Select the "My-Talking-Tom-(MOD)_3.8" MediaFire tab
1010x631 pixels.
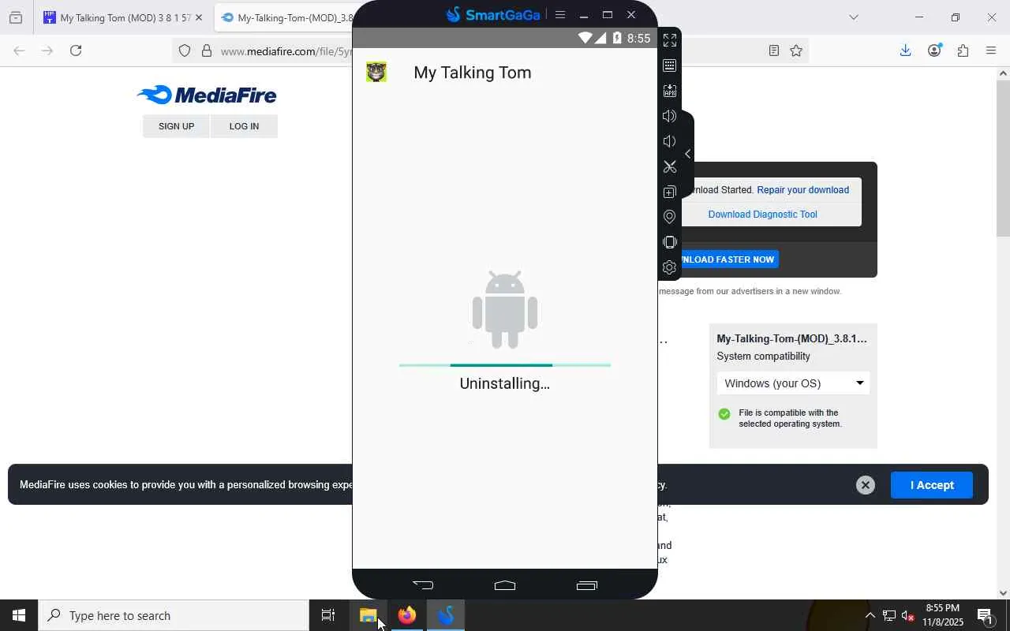pyautogui.click(x=286, y=17)
